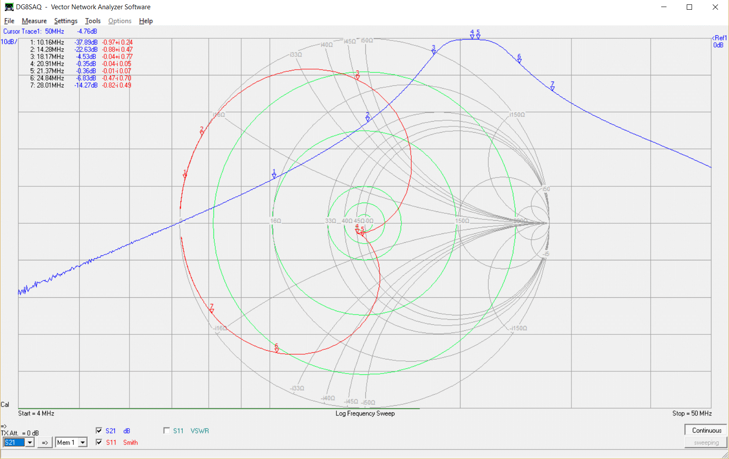
Task: Select marker row 6: 24.84MHz
Action: [81, 78]
